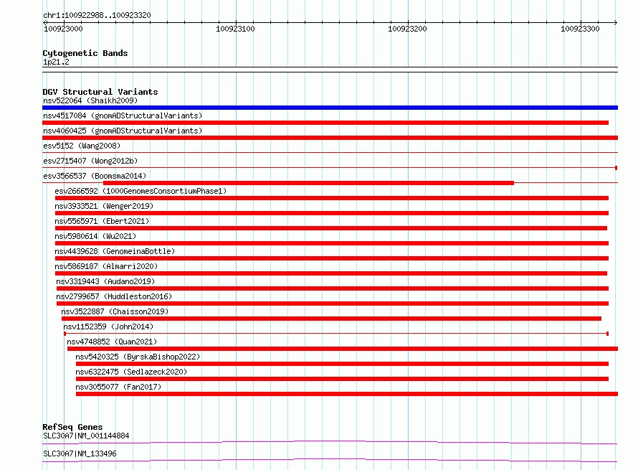Click nsv5420325 (ByrskaBishop2022) label
This screenshot has width=638, height=470.
pyautogui.click(x=138, y=357)
